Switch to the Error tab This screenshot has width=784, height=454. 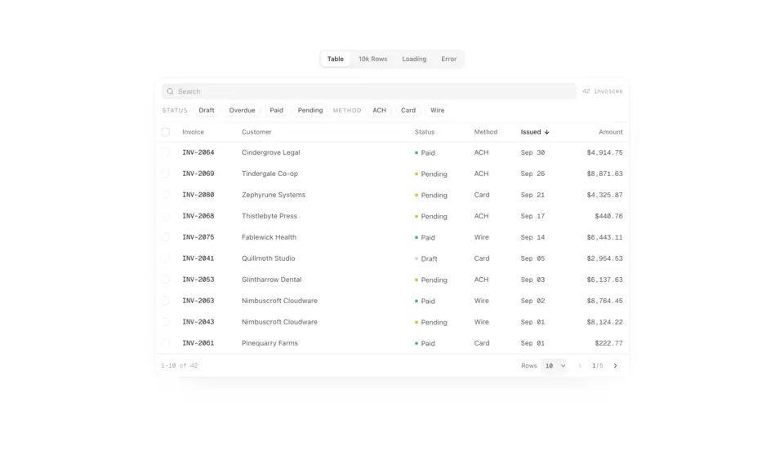coord(448,59)
